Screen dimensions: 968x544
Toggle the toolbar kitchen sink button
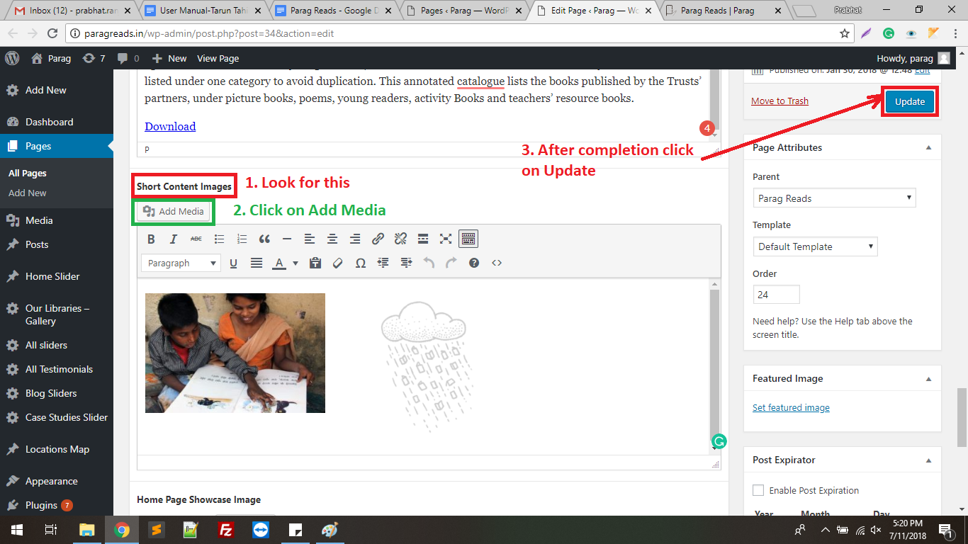click(x=468, y=239)
